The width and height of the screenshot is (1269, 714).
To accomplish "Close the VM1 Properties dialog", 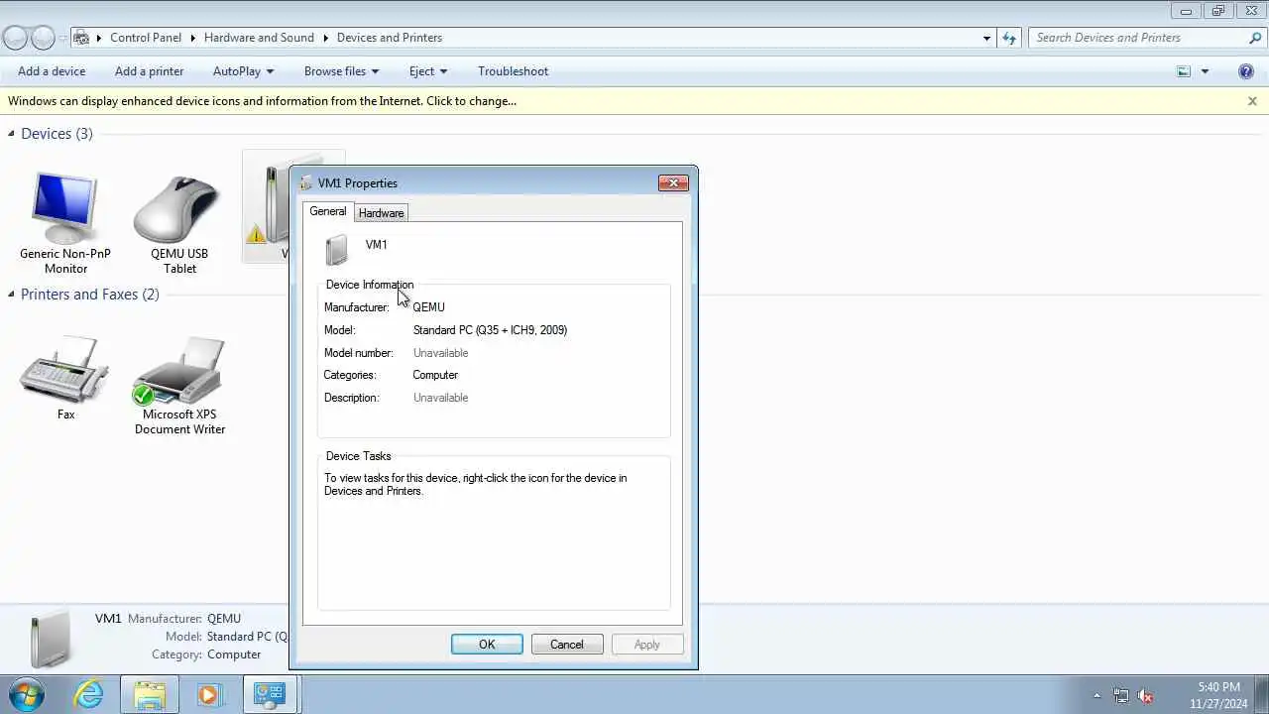I will pos(673,182).
